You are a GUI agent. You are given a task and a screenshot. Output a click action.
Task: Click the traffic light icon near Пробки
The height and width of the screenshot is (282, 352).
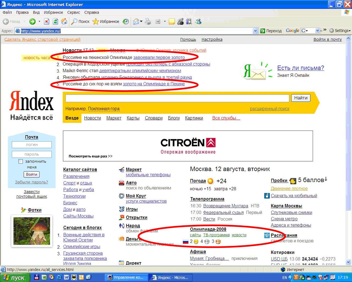(293, 181)
